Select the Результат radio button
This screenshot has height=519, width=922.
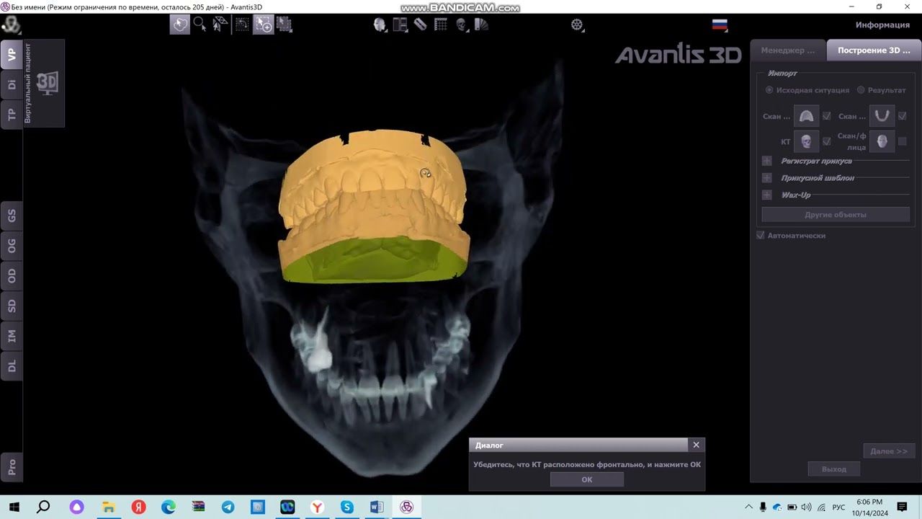pyautogui.click(x=861, y=90)
